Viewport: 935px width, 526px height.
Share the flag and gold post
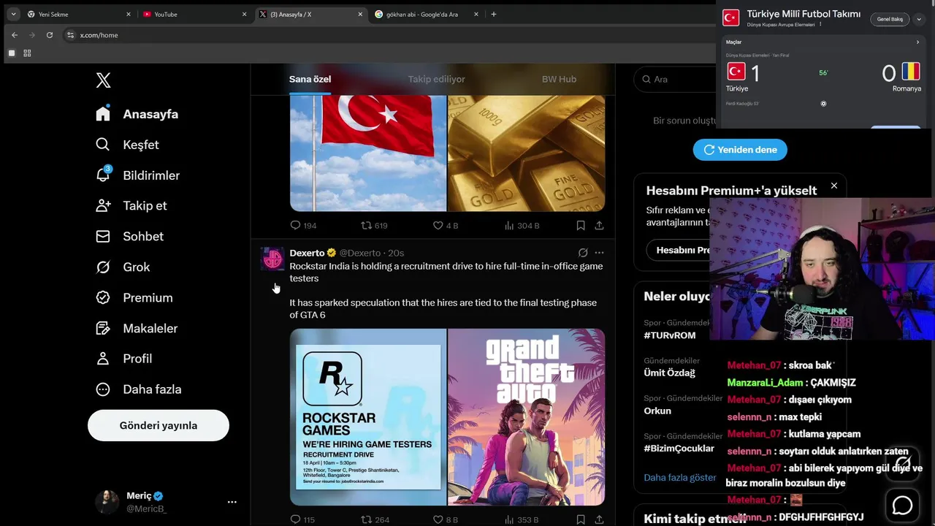(599, 226)
